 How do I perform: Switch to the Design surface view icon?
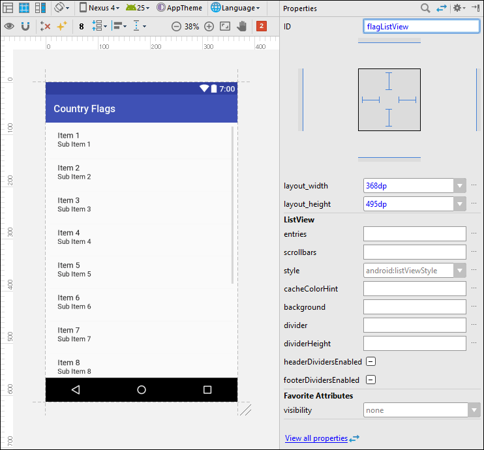(x=7, y=8)
